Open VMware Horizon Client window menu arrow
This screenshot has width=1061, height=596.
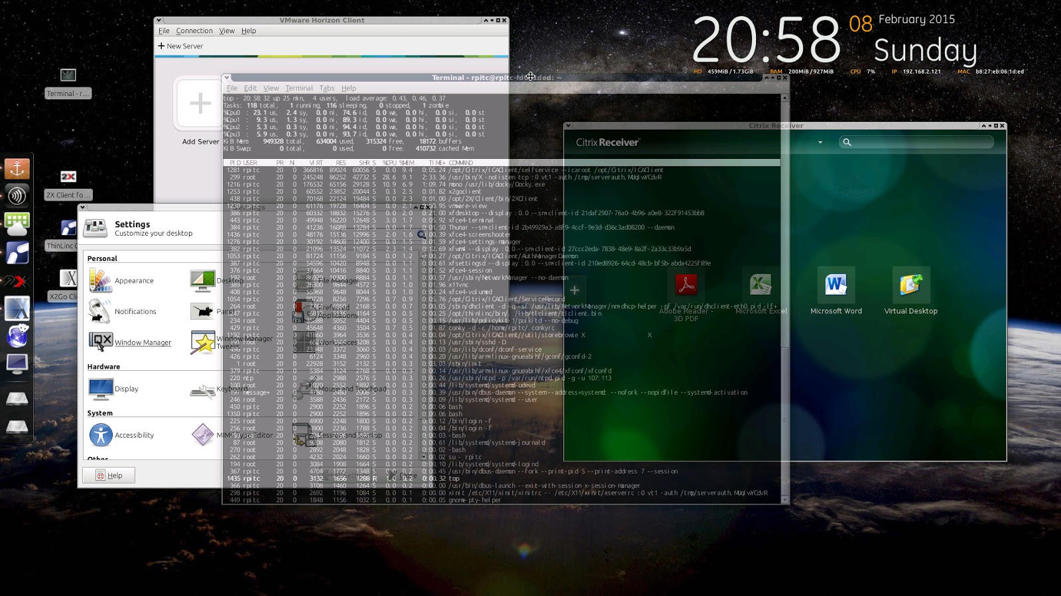pyautogui.click(x=158, y=21)
